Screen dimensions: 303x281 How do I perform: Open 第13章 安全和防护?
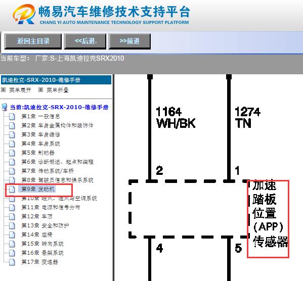(45, 225)
